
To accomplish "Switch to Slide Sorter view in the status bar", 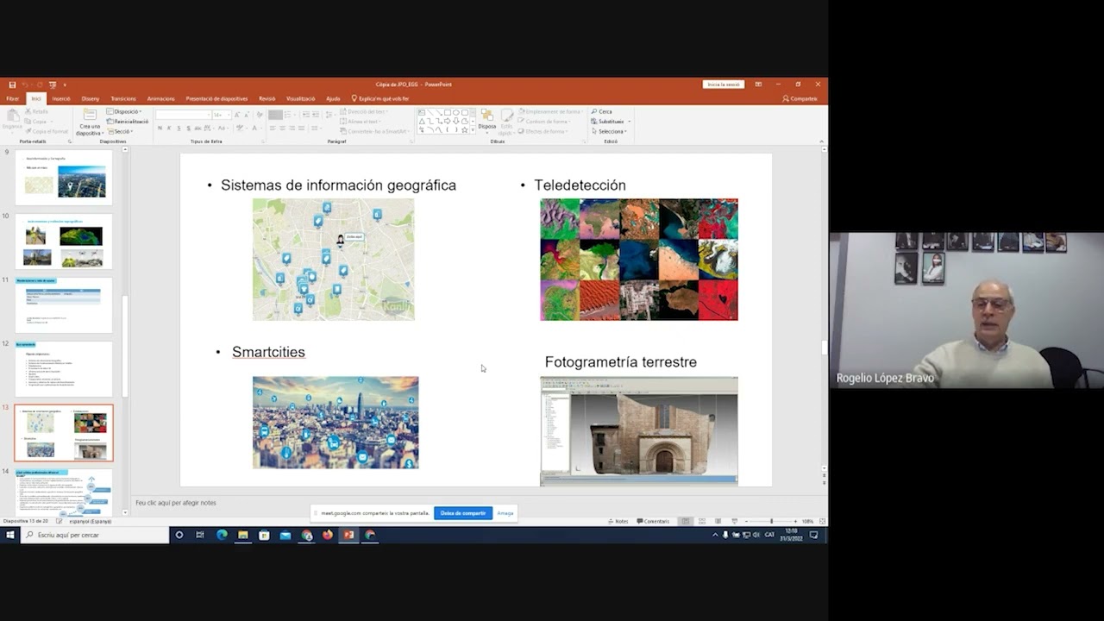I will tap(702, 521).
